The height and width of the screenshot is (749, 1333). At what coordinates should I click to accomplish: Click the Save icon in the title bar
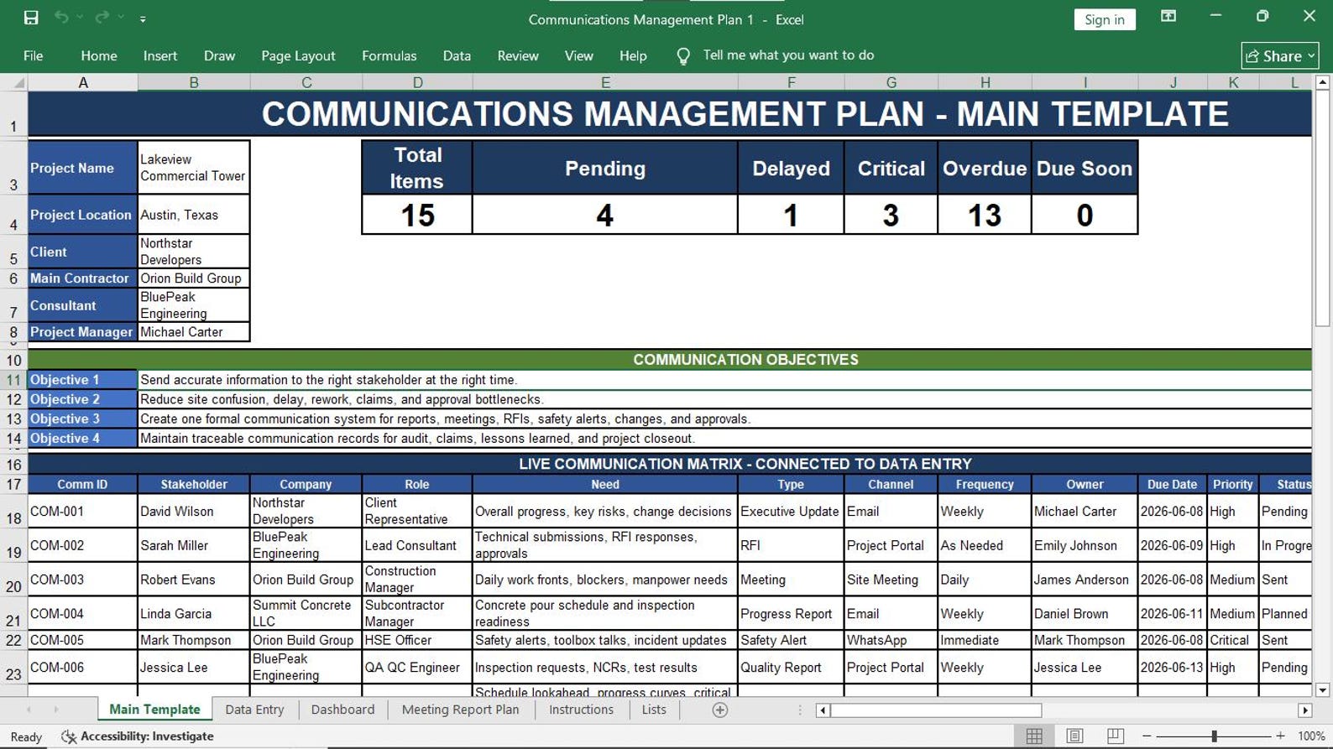point(31,18)
